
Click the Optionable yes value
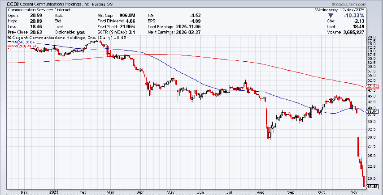[81, 32]
